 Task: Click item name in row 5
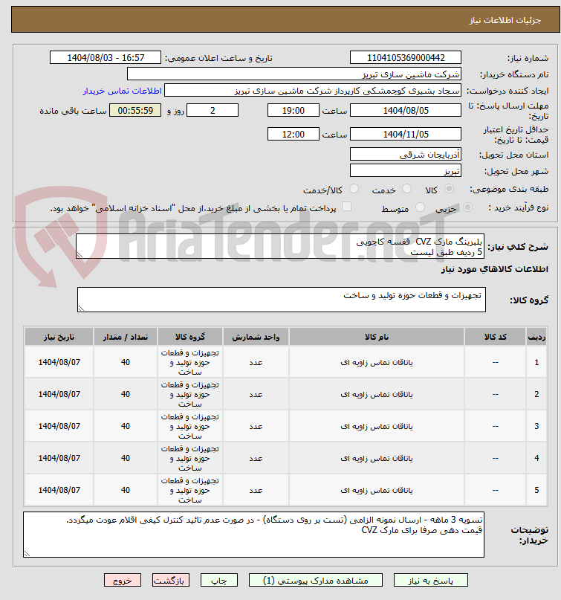(x=377, y=490)
